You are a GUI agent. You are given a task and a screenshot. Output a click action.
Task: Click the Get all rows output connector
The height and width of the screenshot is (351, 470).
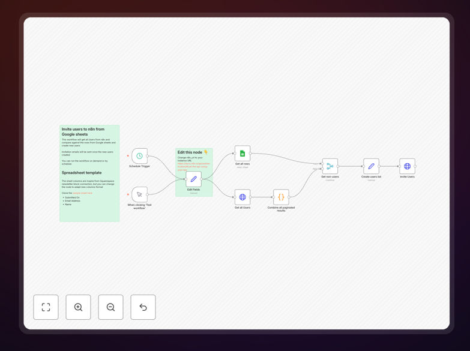[250, 154]
